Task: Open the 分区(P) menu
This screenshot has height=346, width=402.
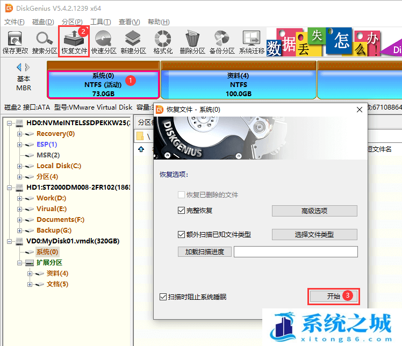Action: pos(72,22)
